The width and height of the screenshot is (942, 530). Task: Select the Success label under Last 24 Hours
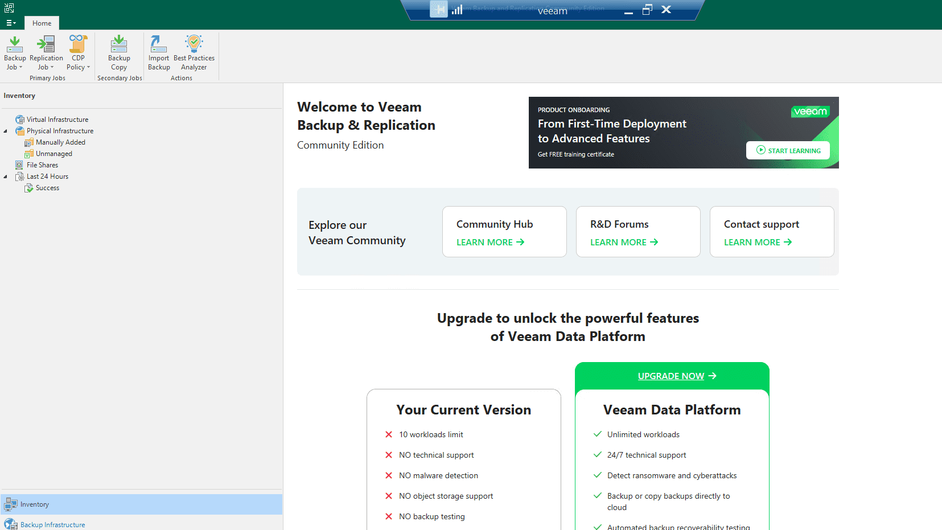pyautogui.click(x=47, y=188)
